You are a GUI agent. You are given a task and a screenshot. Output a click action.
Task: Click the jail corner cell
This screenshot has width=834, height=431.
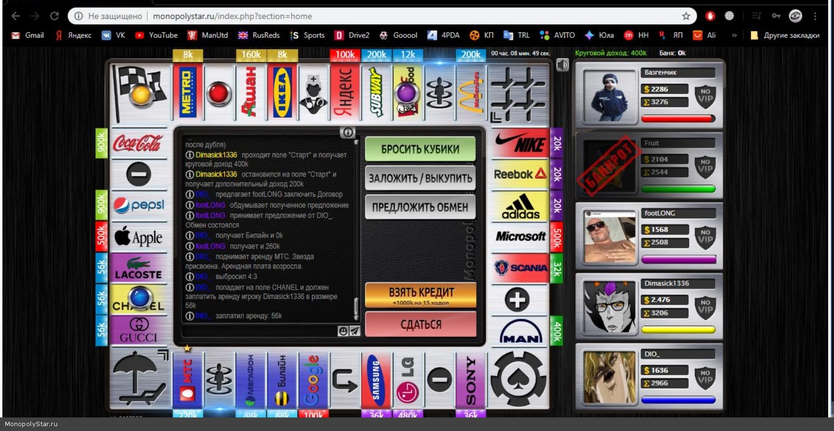pos(519,93)
